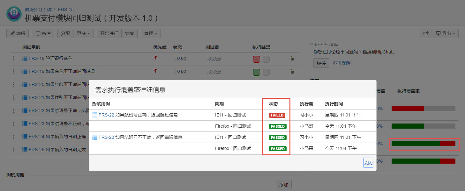The width and height of the screenshot is (465, 191).
Task: Click the 执行者 column header in dialog
Action: pos(306,104)
